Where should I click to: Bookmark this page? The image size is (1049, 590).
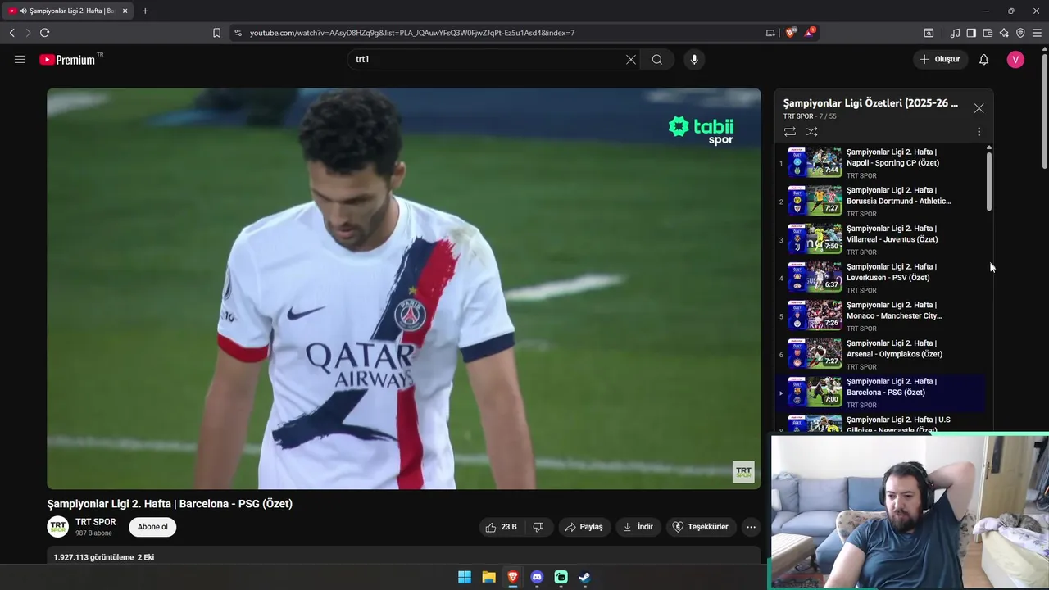click(x=216, y=33)
